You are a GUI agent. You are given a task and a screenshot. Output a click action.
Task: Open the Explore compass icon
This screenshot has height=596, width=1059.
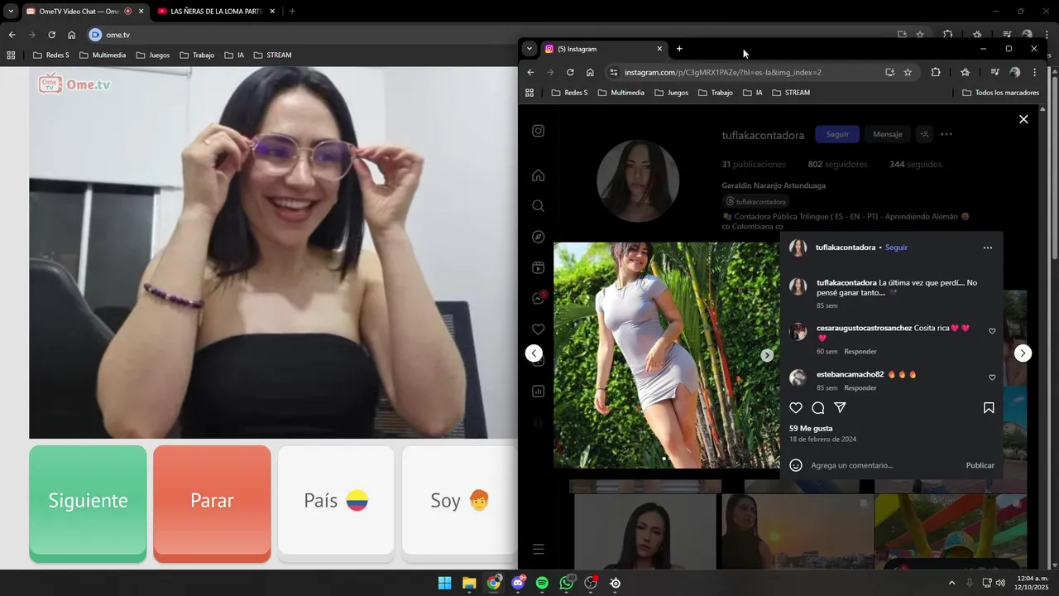tap(538, 237)
